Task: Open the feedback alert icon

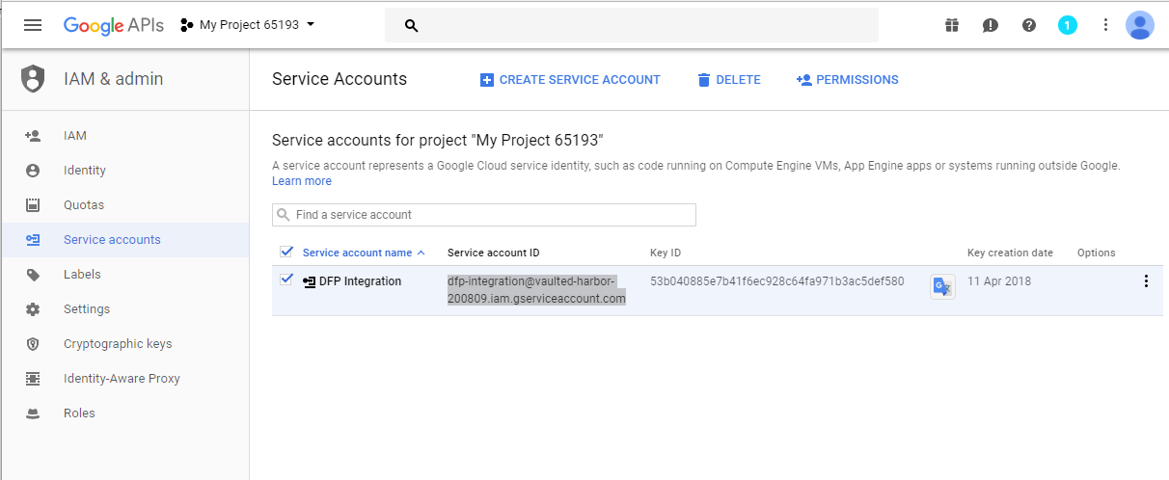Action: tap(991, 25)
